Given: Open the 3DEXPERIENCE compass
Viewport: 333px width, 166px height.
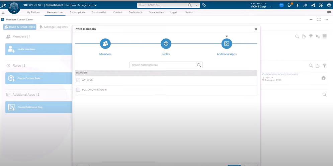Looking at the screenshot, I should pyautogui.click(x=14, y=8).
